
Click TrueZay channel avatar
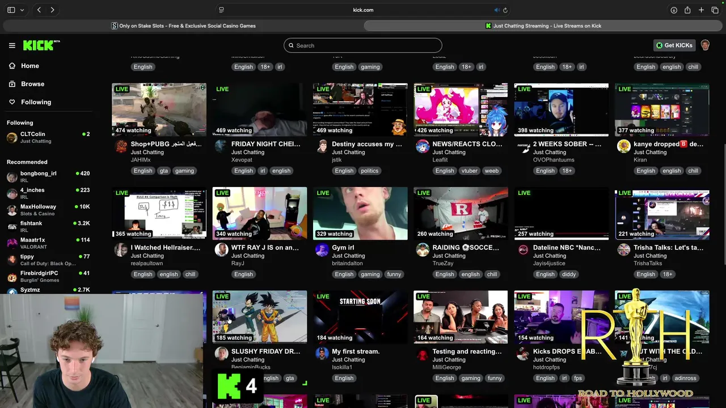(x=423, y=250)
